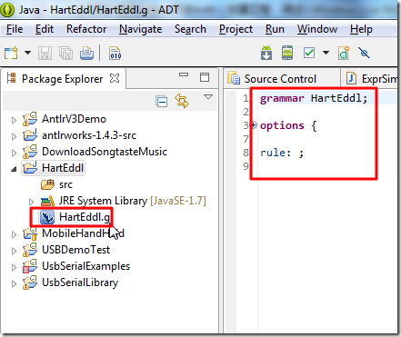The height and width of the screenshot is (337, 401).
Task: Click the New Android XML file icon
Action: 344,53
